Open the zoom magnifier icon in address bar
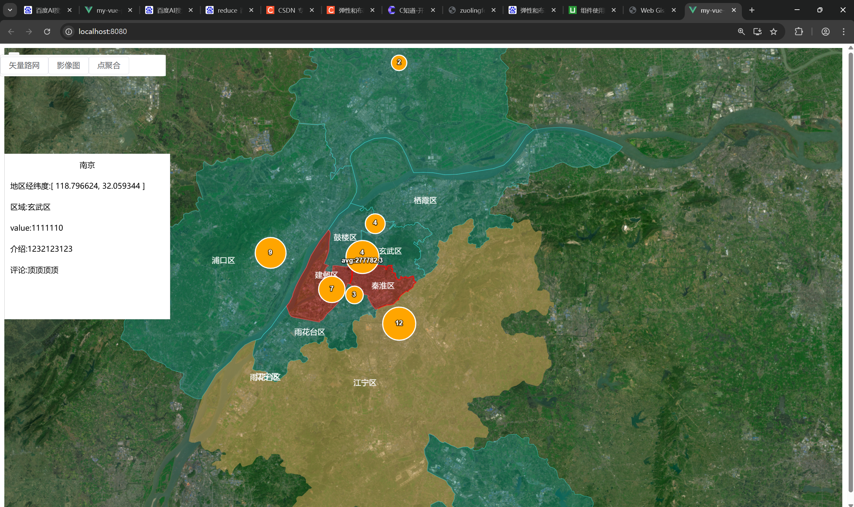This screenshot has height=507, width=854. tap(741, 31)
